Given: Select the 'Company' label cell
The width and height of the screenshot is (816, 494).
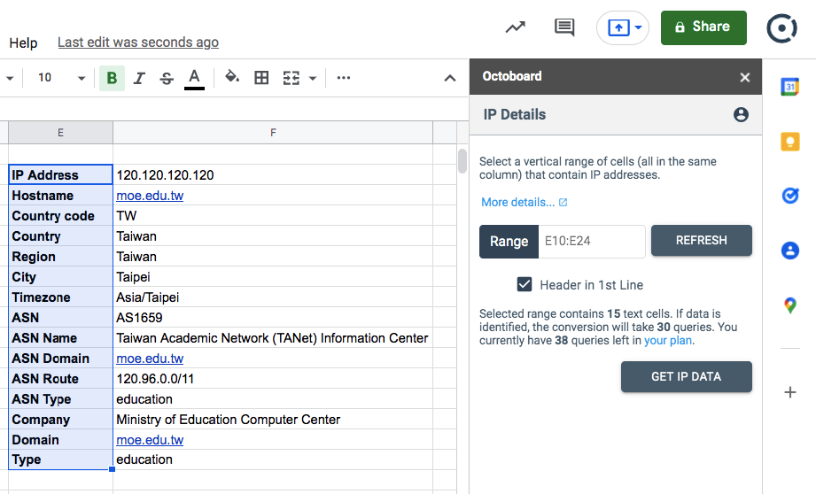Looking at the screenshot, I should tap(60, 419).
